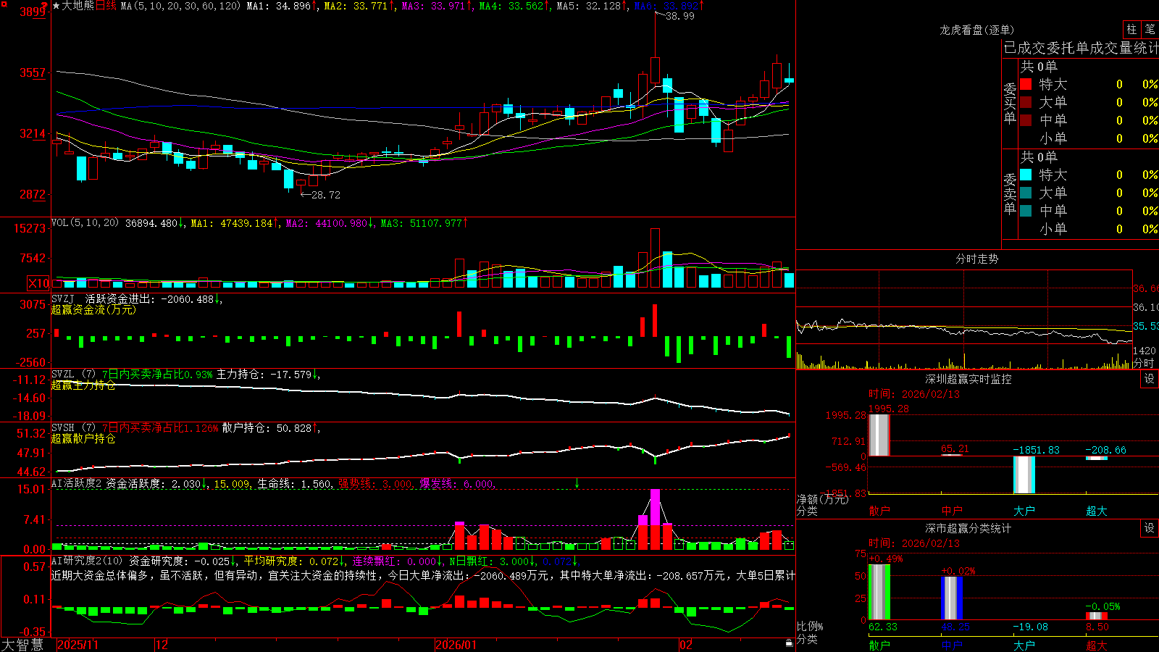Image resolution: width=1159 pixels, height=652 pixels.
Task: Jump to 2025/11 on the date axis
Action: tap(78, 645)
